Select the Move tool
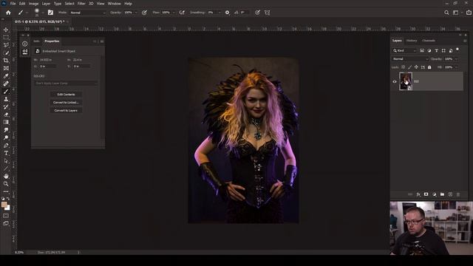 [x=6, y=30]
